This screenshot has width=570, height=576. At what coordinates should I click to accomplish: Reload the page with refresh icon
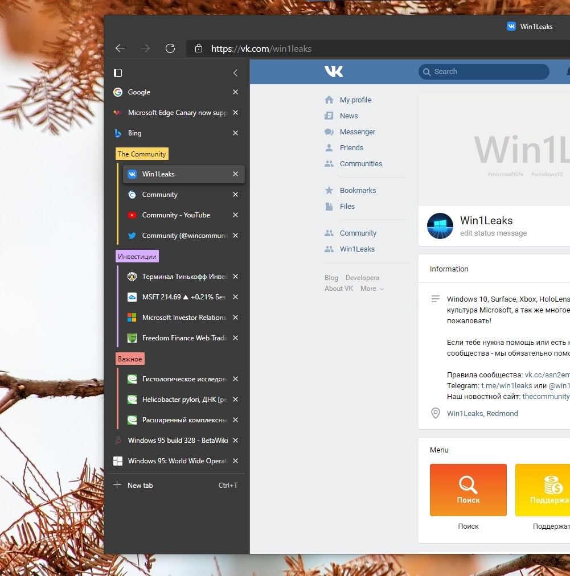click(x=170, y=48)
